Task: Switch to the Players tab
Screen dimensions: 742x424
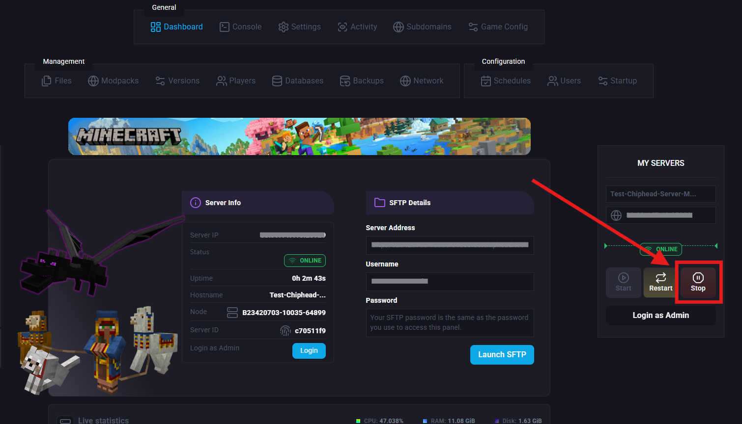Action: [236, 81]
